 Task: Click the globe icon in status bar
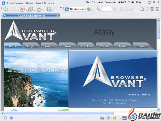[11, 118]
